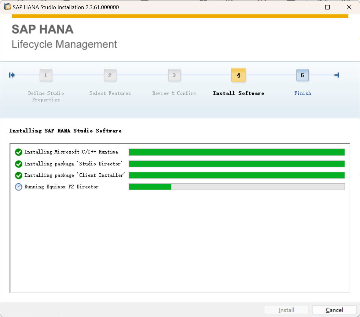Maximize the installer window
The width and height of the screenshot is (360, 317).
click(327, 7)
